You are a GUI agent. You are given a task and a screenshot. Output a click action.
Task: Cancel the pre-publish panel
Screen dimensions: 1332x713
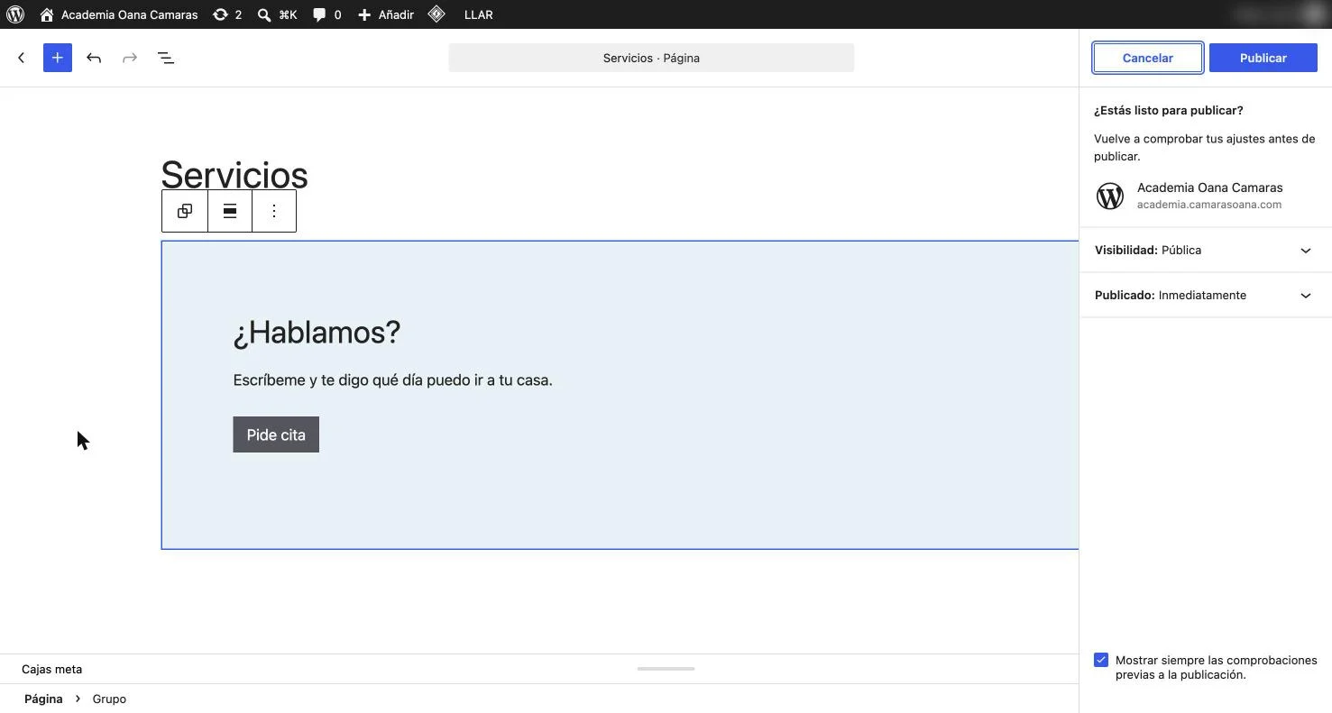[1147, 58]
